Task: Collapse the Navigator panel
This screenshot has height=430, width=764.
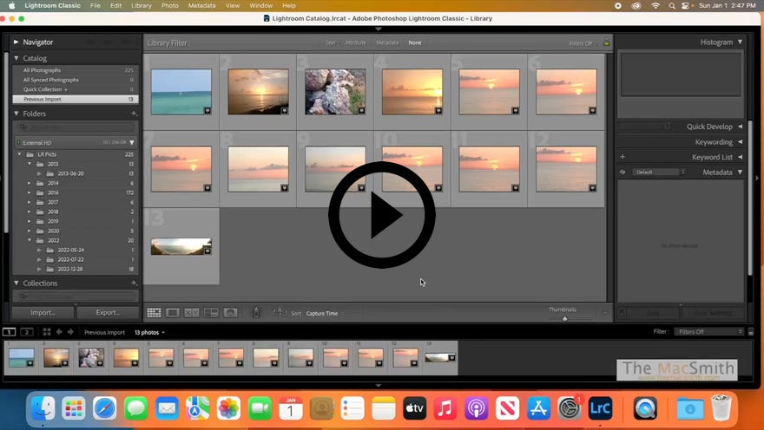Action: click(16, 42)
